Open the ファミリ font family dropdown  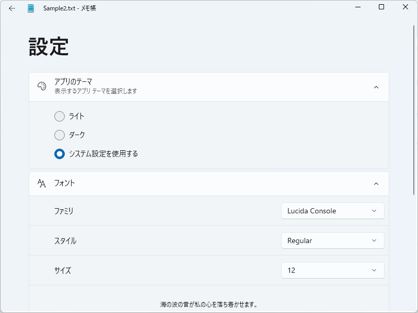coord(332,211)
